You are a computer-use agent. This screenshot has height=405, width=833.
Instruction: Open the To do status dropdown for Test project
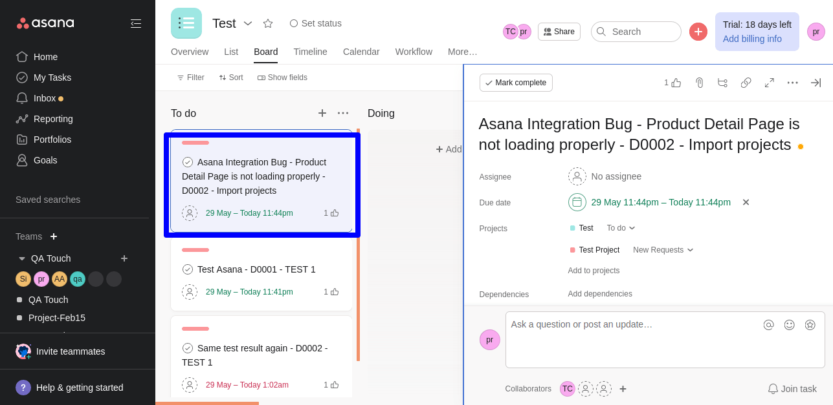tap(619, 228)
